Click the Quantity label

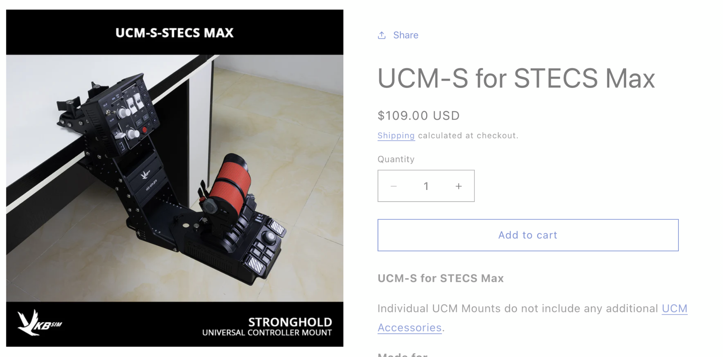tap(396, 159)
